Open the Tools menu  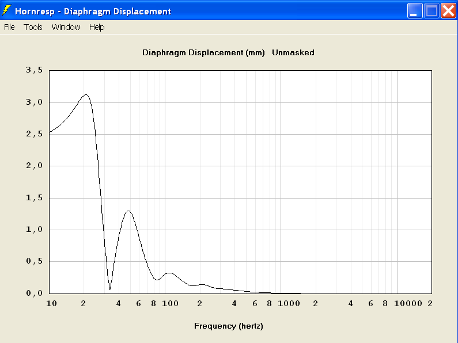click(33, 27)
